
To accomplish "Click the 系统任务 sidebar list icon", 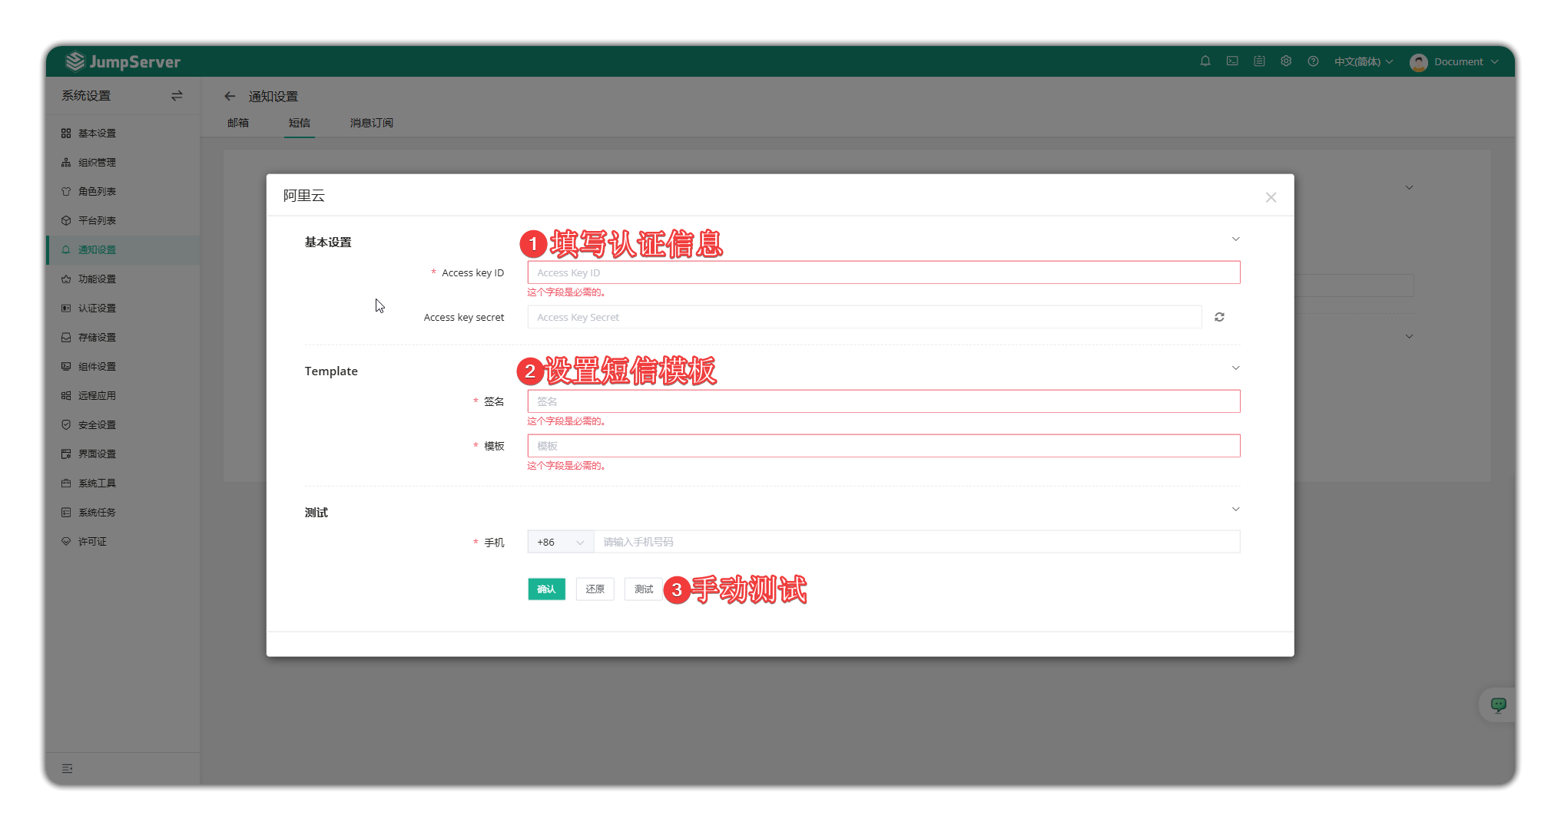I will 66,513.
